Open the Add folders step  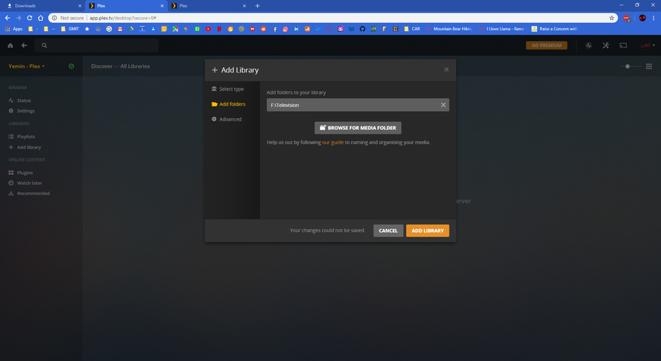click(228, 104)
